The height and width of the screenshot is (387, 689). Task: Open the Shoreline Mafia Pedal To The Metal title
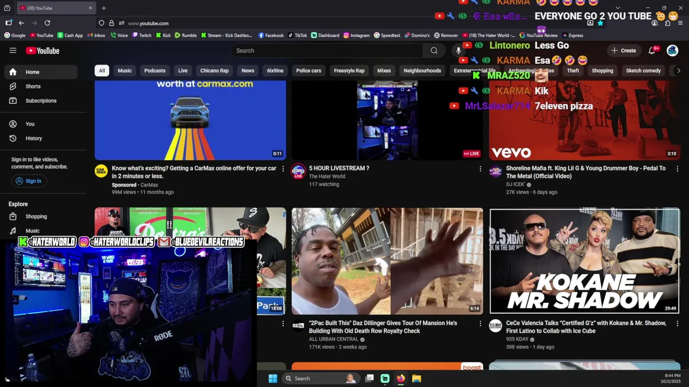(587, 172)
